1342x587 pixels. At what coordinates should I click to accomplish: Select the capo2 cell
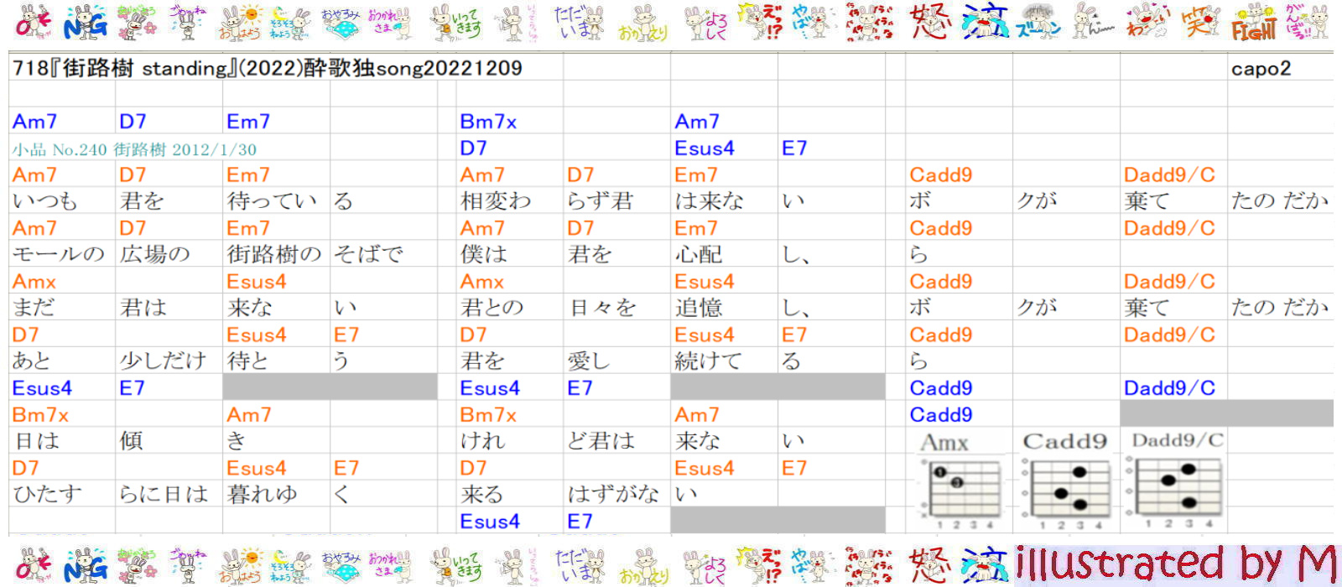coord(1261,69)
